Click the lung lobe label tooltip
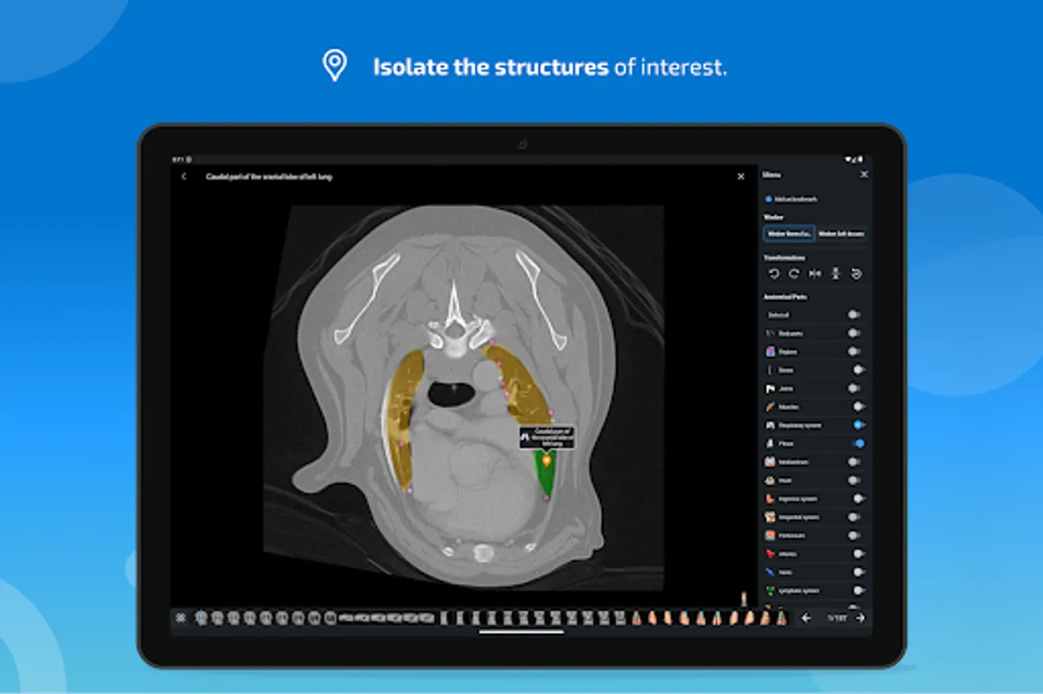Screen dimensions: 1043x694 547,438
